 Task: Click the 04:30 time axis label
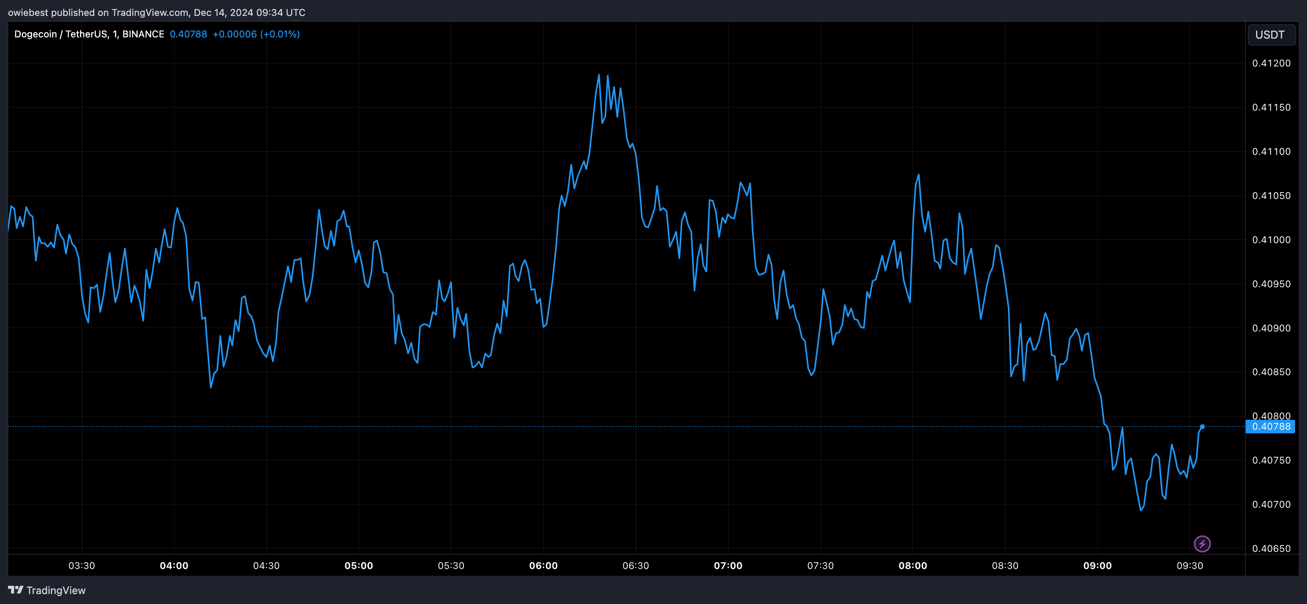pyautogui.click(x=266, y=565)
